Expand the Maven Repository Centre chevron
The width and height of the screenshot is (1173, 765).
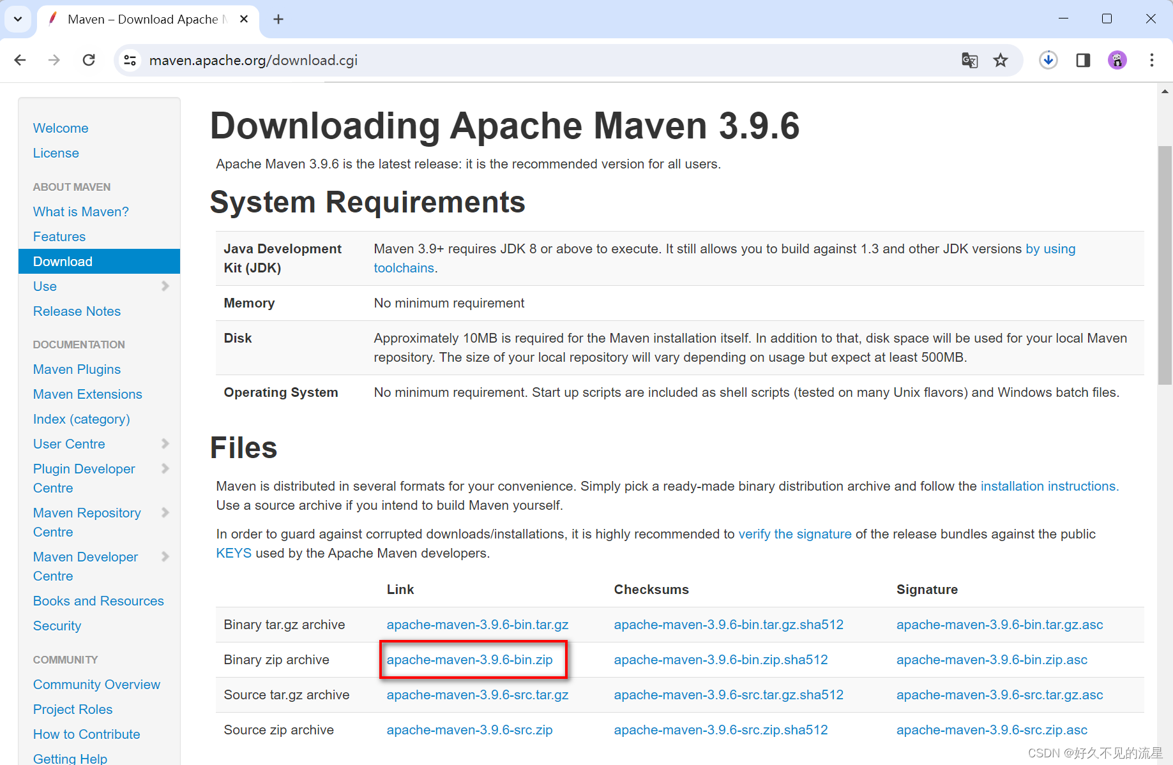(165, 512)
